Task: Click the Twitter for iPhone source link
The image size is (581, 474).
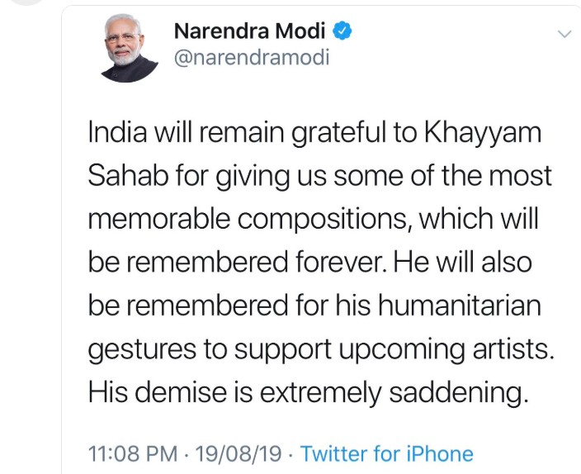Action: 386,454
